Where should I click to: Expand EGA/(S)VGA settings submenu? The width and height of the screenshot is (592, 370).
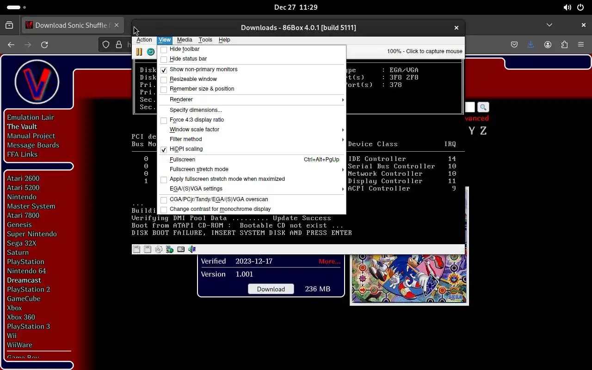(252, 189)
